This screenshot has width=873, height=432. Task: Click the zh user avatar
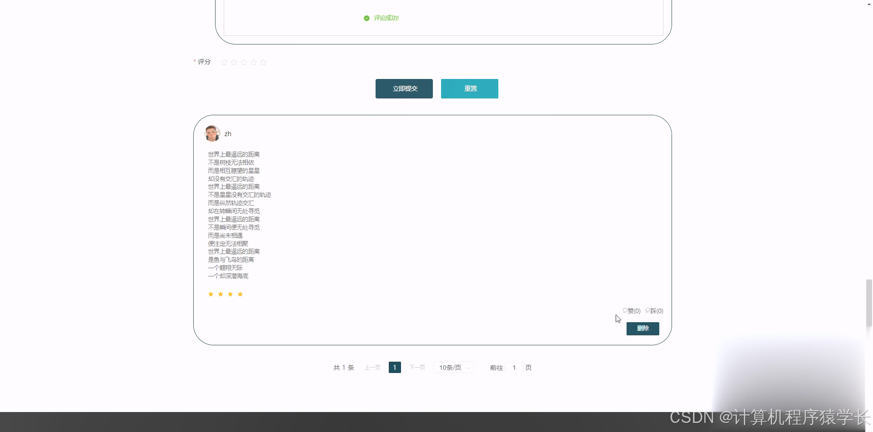[x=212, y=133]
